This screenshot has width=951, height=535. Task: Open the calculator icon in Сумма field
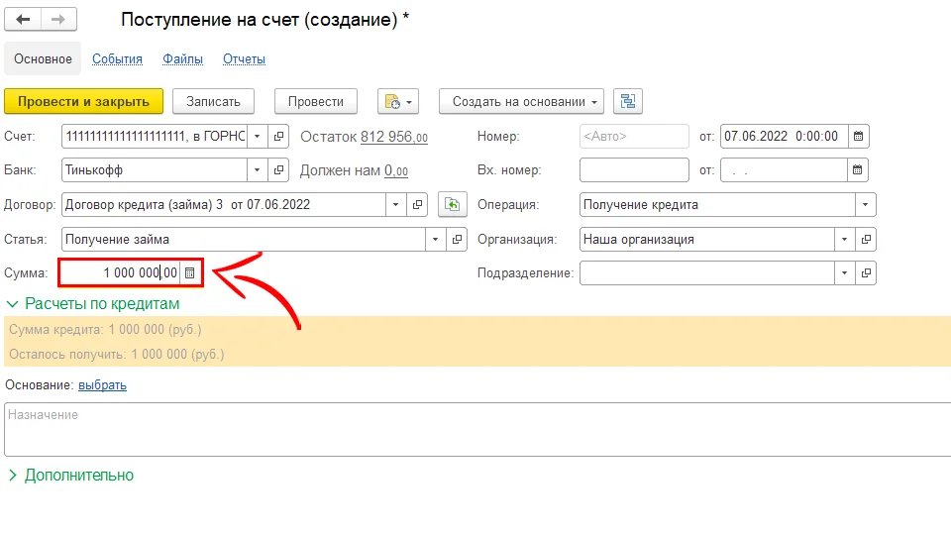pyautogui.click(x=190, y=272)
